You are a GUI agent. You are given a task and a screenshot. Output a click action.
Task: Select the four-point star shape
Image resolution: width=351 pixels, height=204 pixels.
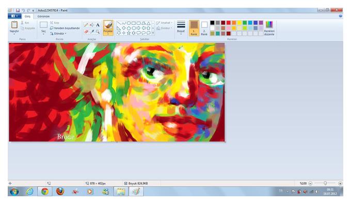point(124,33)
